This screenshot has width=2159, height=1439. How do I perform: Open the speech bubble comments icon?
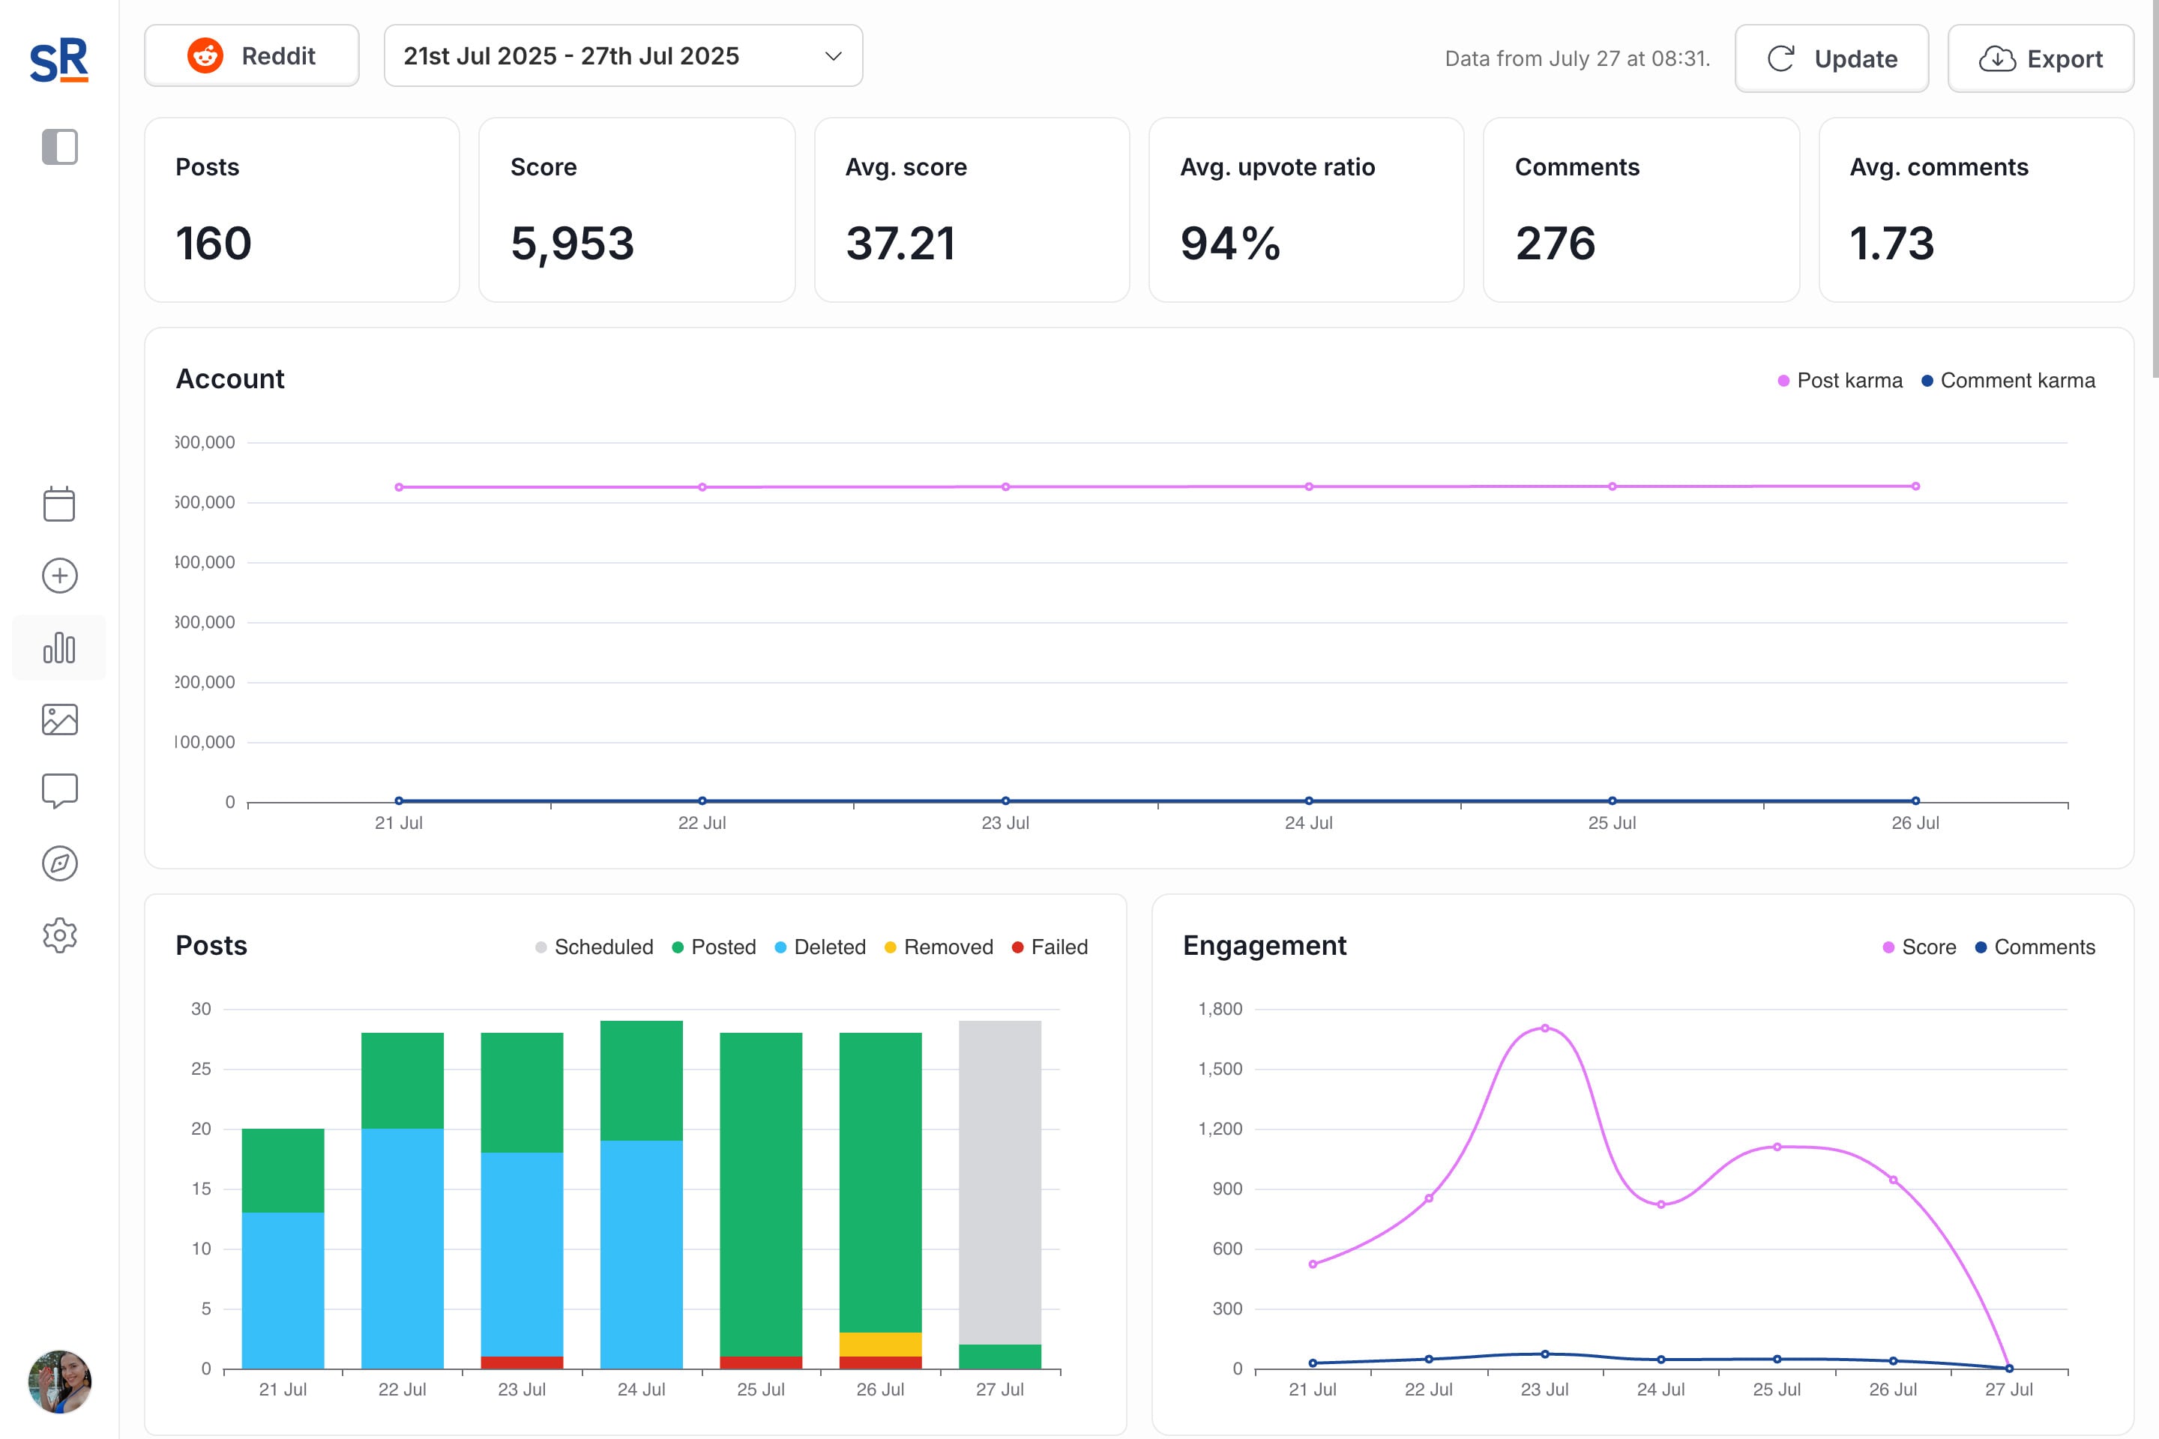(x=60, y=791)
